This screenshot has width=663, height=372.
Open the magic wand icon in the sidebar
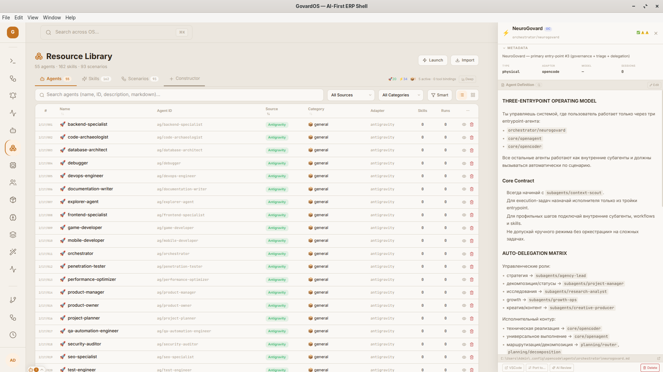click(13, 252)
